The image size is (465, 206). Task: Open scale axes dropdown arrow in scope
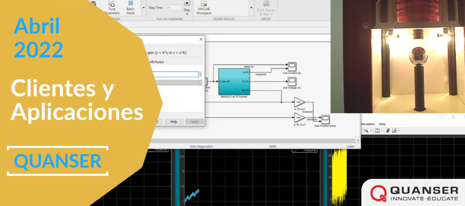pyautogui.click(x=381, y=130)
